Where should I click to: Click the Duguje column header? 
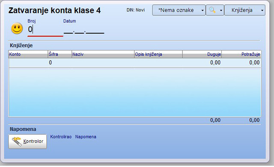click(x=202, y=54)
